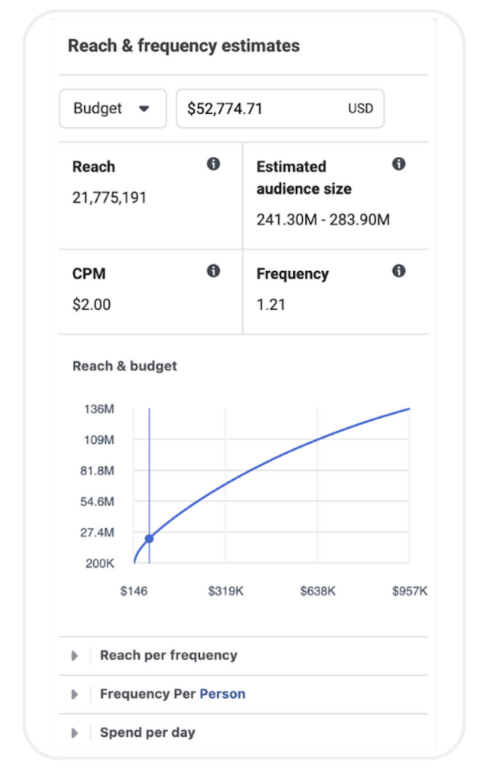Viewport: 490px width, 769px height.
Task: Click the CPM info icon
Action: [x=213, y=270]
